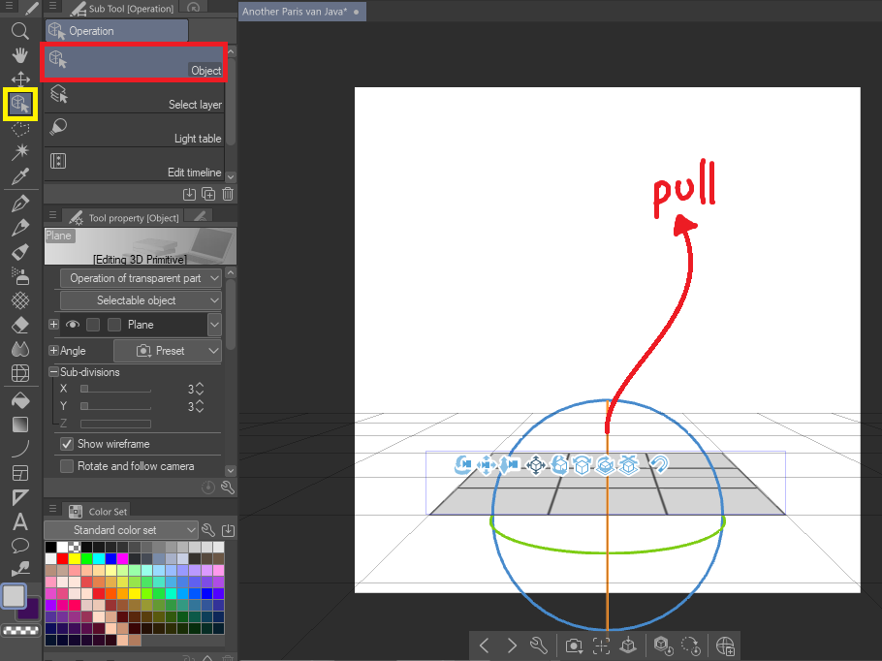Select the Decoration tool
The height and width of the screenshot is (661, 882).
click(20, 300)
